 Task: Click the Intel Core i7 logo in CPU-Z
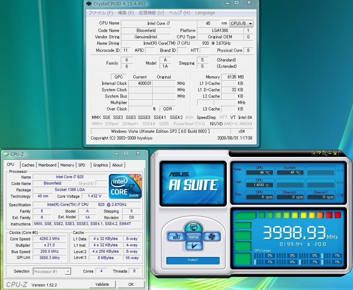pyautogui.click(x=125, y=186)
